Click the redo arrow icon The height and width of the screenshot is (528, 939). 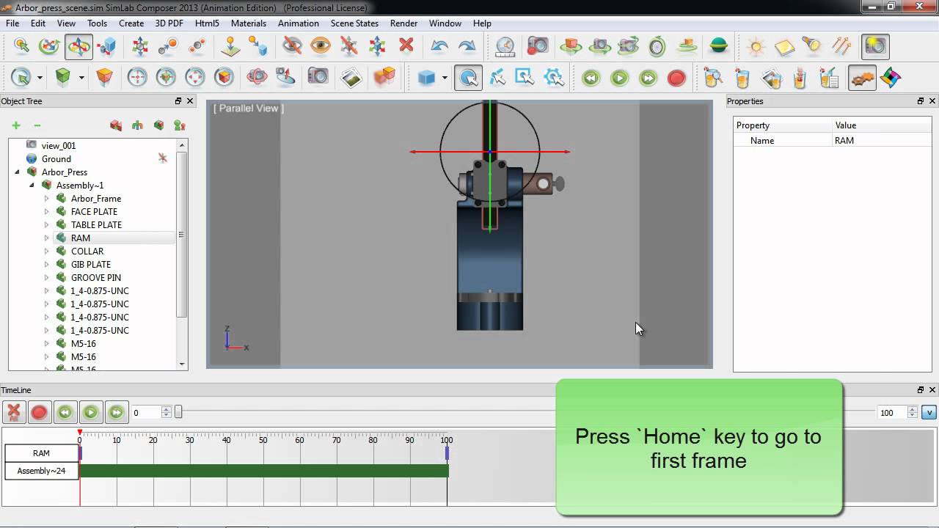point(467,47)
